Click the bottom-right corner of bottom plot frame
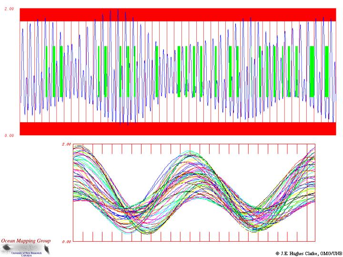 315,240
